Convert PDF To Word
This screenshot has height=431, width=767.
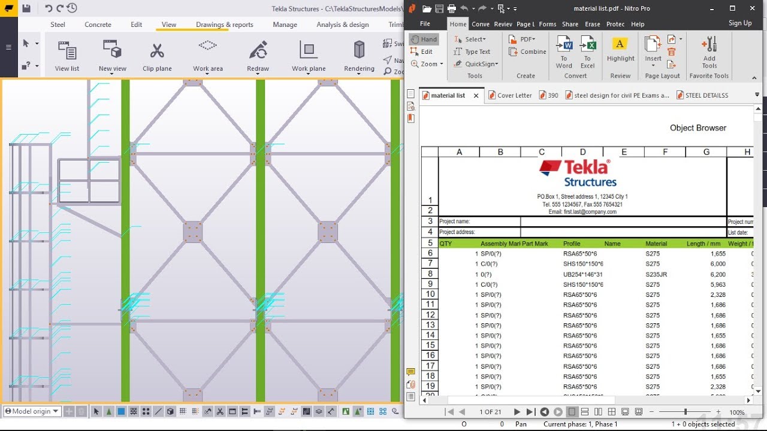click(564, 53)
